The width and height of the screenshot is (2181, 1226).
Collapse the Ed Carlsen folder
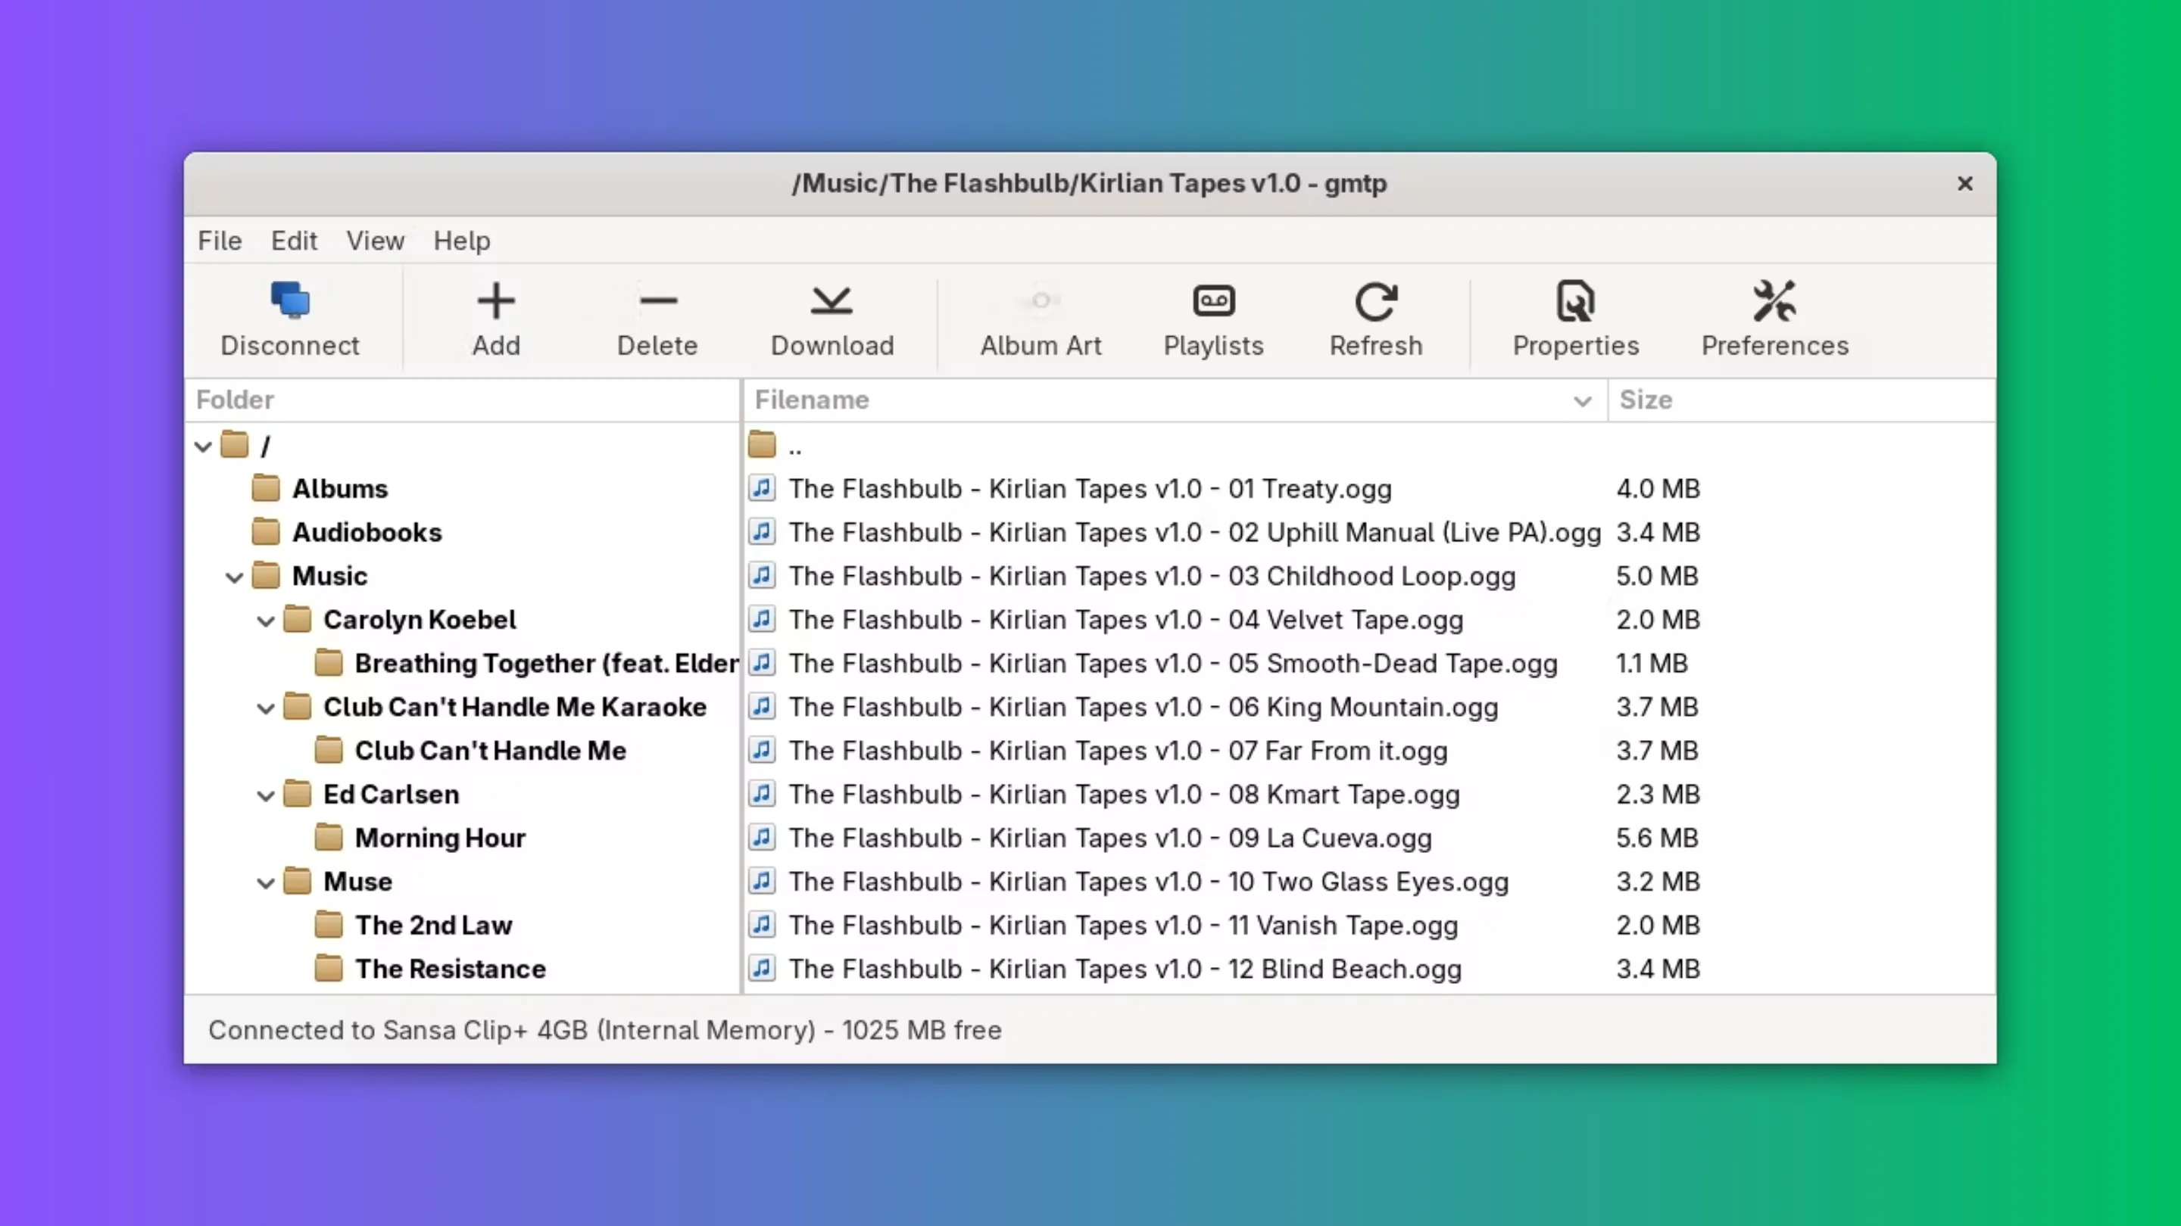click(x=265, y=795)
